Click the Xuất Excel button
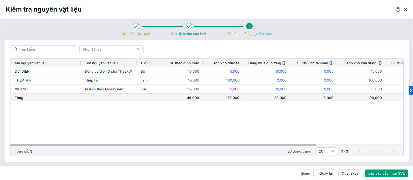This screenshot has height=180, width=413. (x=351, y=173)
